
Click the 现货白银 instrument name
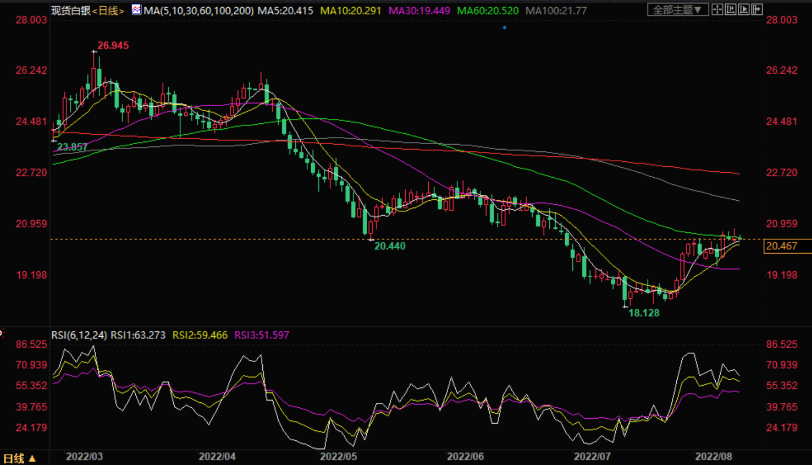[71, 10]
